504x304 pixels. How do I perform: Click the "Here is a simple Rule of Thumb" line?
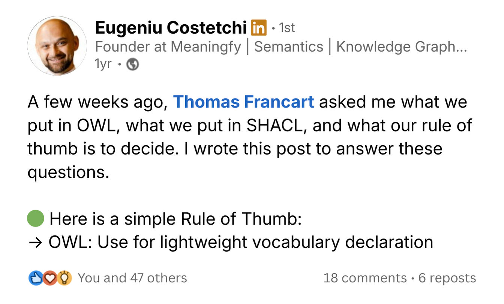(175, 219)
